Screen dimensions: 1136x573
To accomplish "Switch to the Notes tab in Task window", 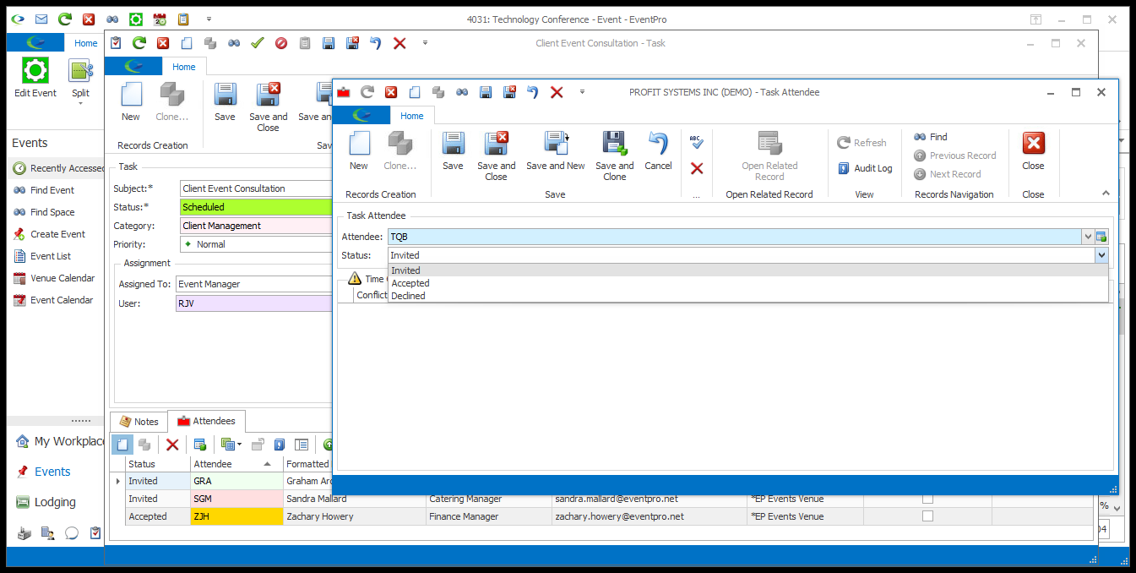I will tap(139, 421).
